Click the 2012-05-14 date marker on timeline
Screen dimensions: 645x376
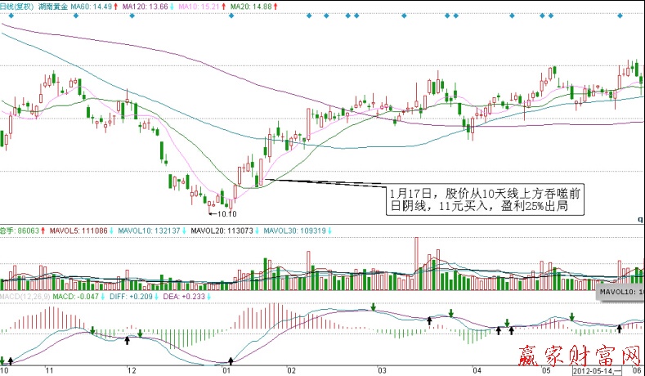pyautogui.click(x=596, y=370)
